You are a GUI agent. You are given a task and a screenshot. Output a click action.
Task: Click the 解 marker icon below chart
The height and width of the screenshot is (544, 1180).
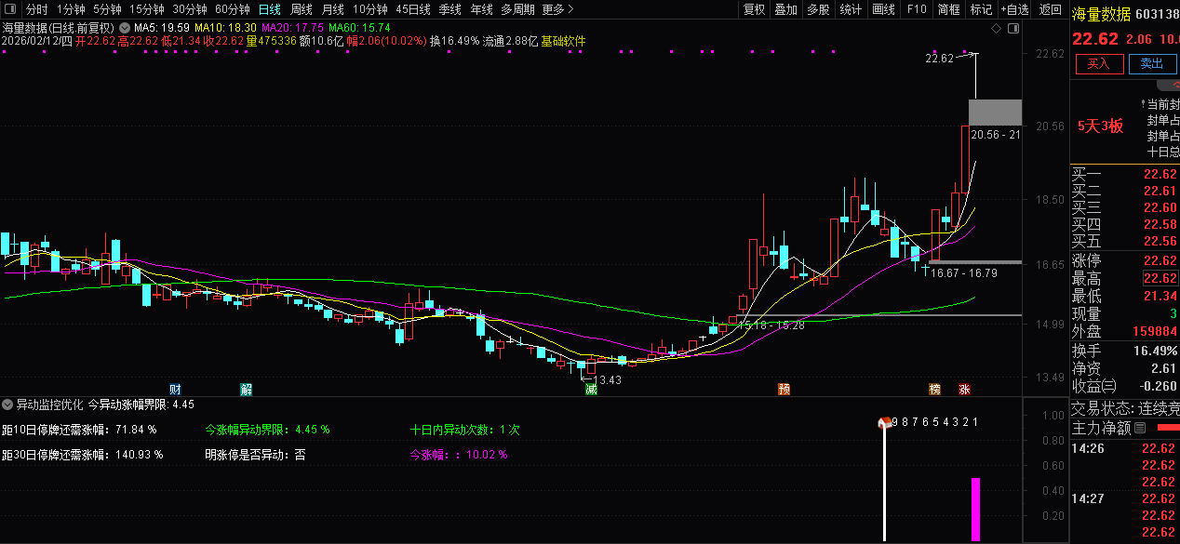click(246, 389)
